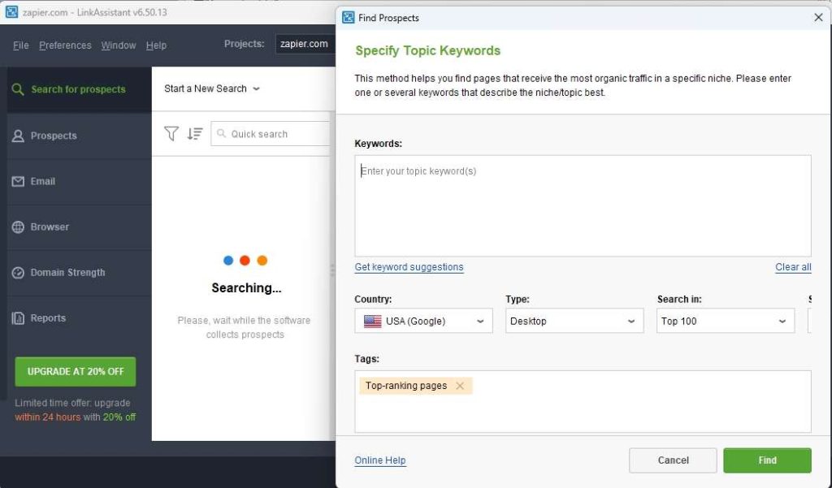The height and width of the screenshot is (488, 832).
Task: Expand the Start a New Search menu
Action: pos(210,89)
